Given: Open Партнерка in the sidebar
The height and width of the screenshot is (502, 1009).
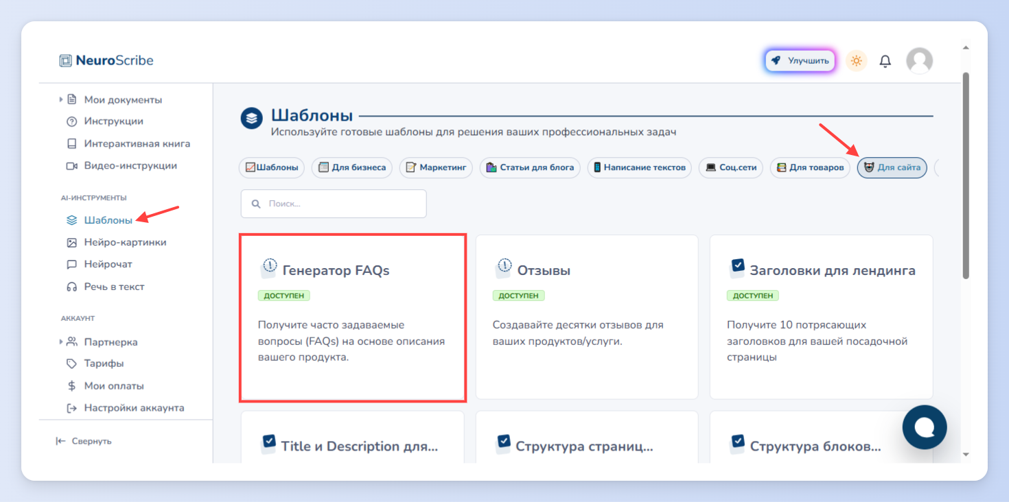Looking at the screenshot, I should tap(111, 342).
